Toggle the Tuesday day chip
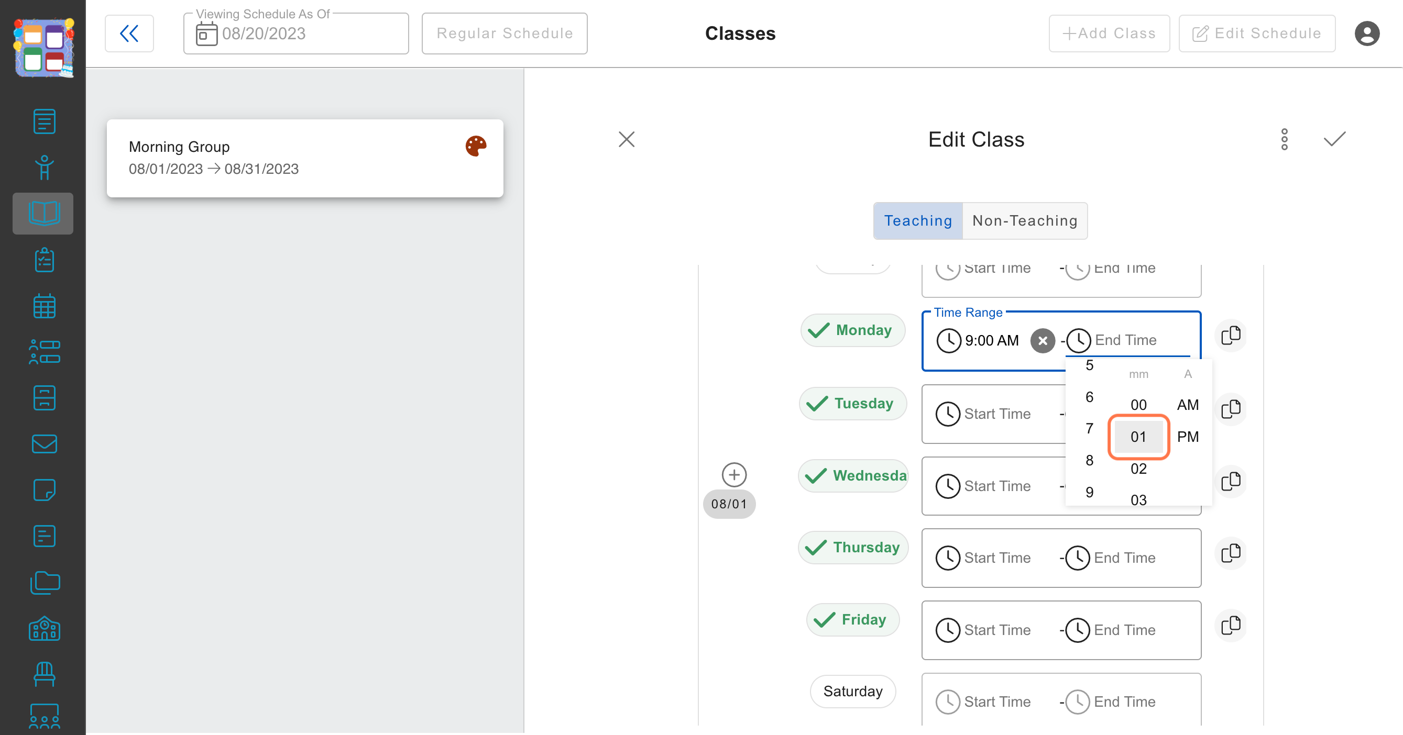1403x735 pixels. (x=852, y=403)
